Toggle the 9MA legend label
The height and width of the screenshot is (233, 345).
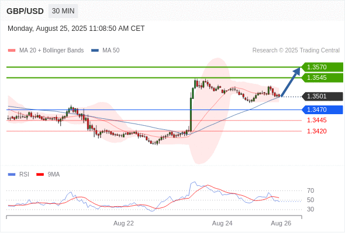click(54, 175)
